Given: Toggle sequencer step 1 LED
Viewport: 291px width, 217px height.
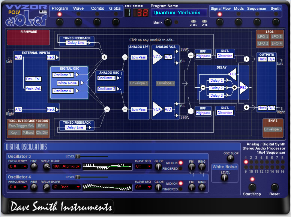Looking at the screenshot, I should (246, 162).
